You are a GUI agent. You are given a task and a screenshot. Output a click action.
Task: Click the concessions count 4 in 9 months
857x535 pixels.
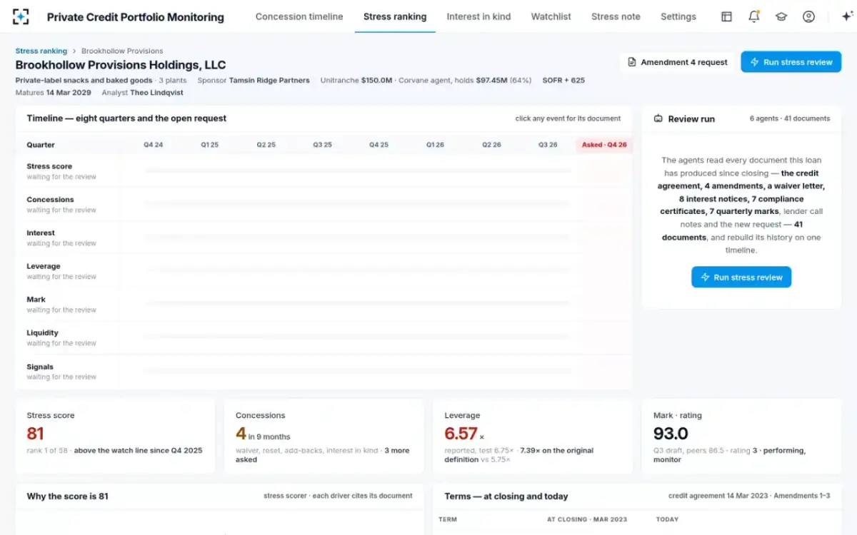point(263,434)
